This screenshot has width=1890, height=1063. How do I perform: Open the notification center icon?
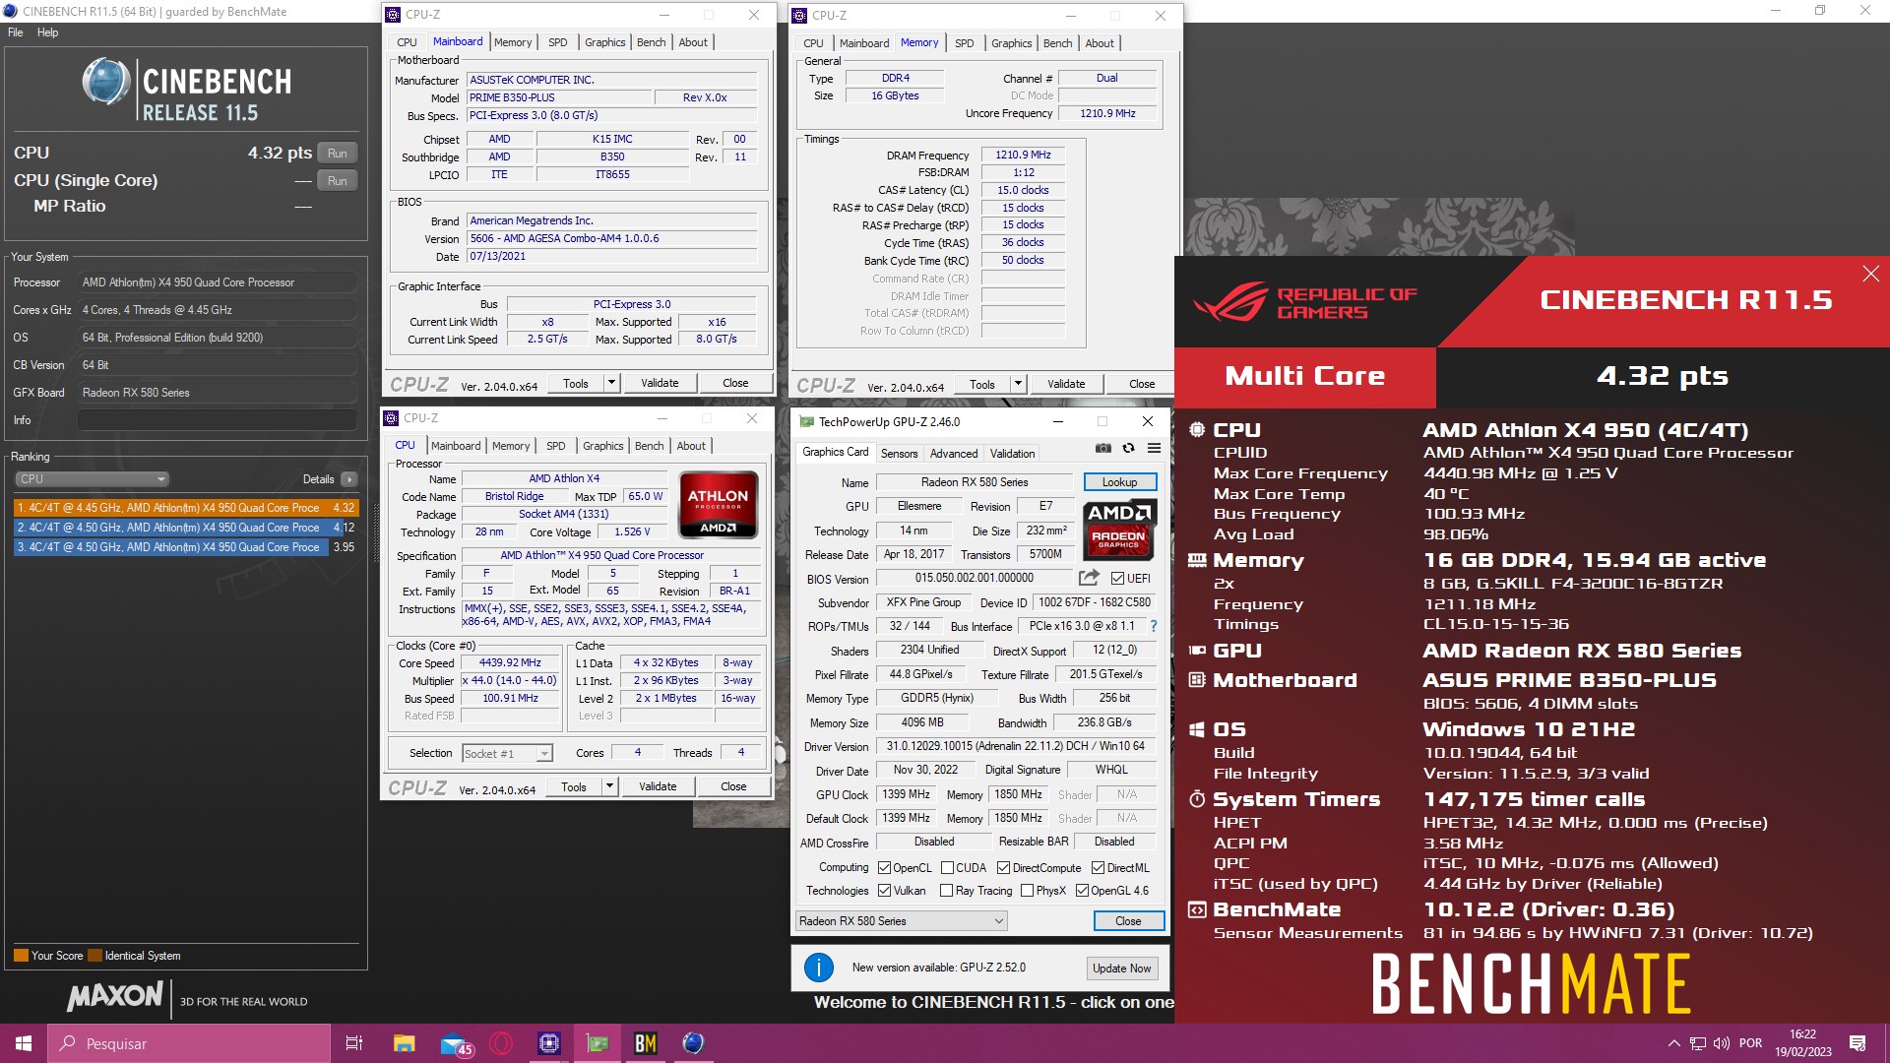[x=1858, y=1043]
